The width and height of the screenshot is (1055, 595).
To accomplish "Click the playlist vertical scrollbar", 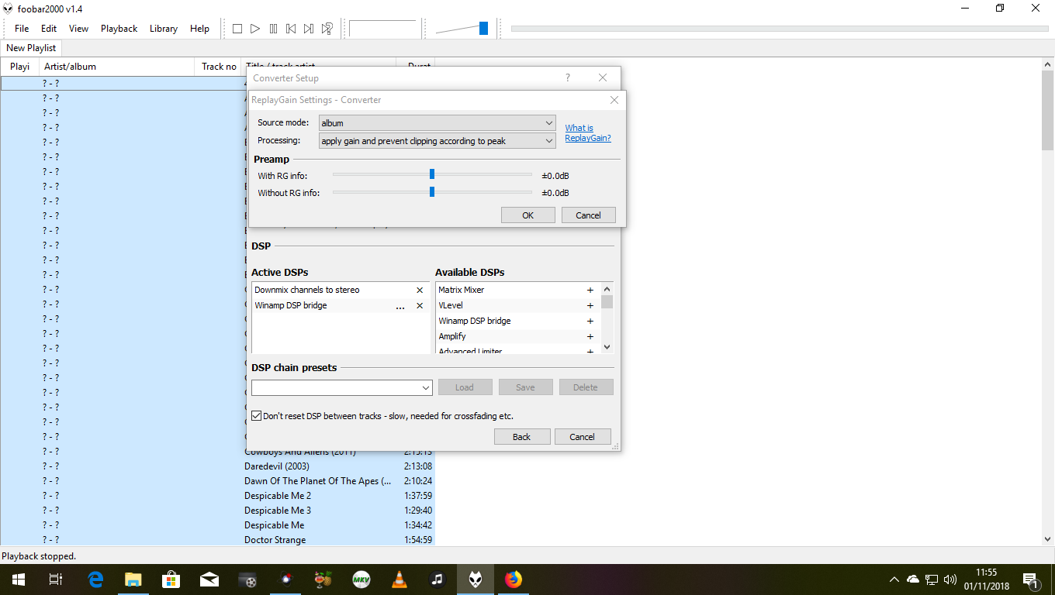I will pyautogui.click(x=1048, y=303).
